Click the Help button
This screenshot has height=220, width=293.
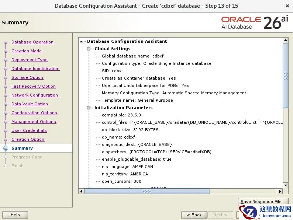click(x=15, y=215)
